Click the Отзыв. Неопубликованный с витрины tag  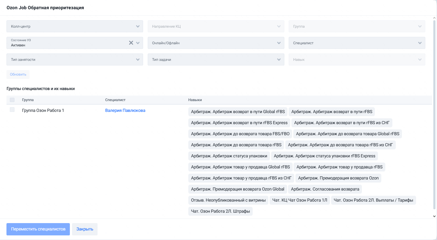tap(228, 200)
